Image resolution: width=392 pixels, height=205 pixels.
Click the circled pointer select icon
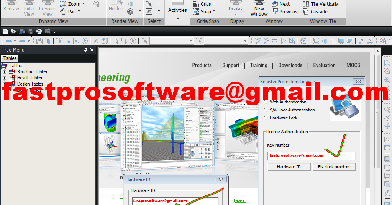(85, 40)
